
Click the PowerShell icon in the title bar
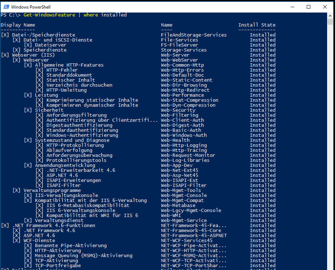pyautogui.click(x=6, y=7)
